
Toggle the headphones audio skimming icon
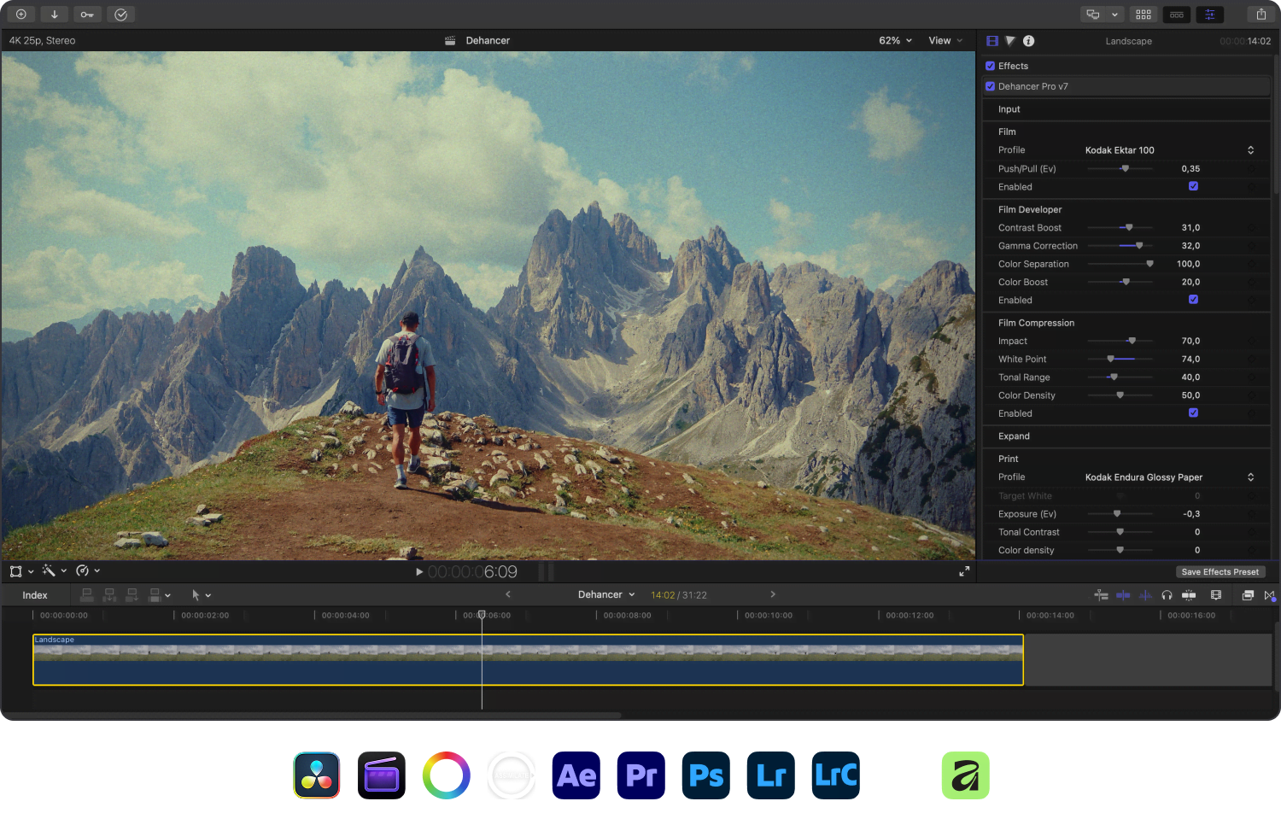tap(1167, 595)
